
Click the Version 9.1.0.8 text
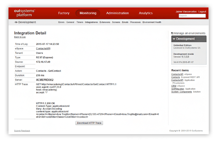click(x=181, y=57)
